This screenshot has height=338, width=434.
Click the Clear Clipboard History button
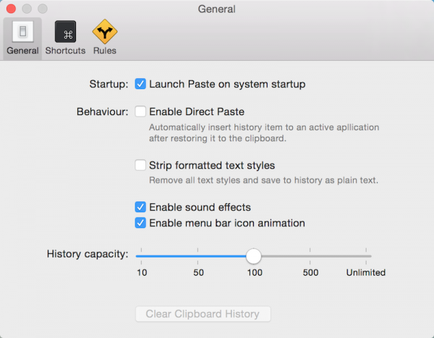click(203, 314)
